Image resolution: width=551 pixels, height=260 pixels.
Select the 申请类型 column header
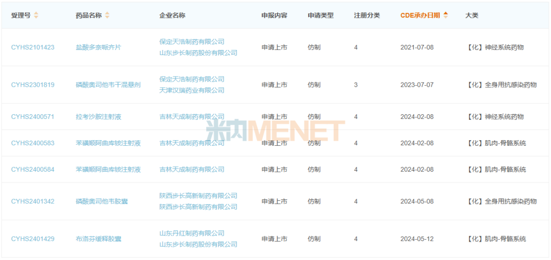[x=321, y=15]
